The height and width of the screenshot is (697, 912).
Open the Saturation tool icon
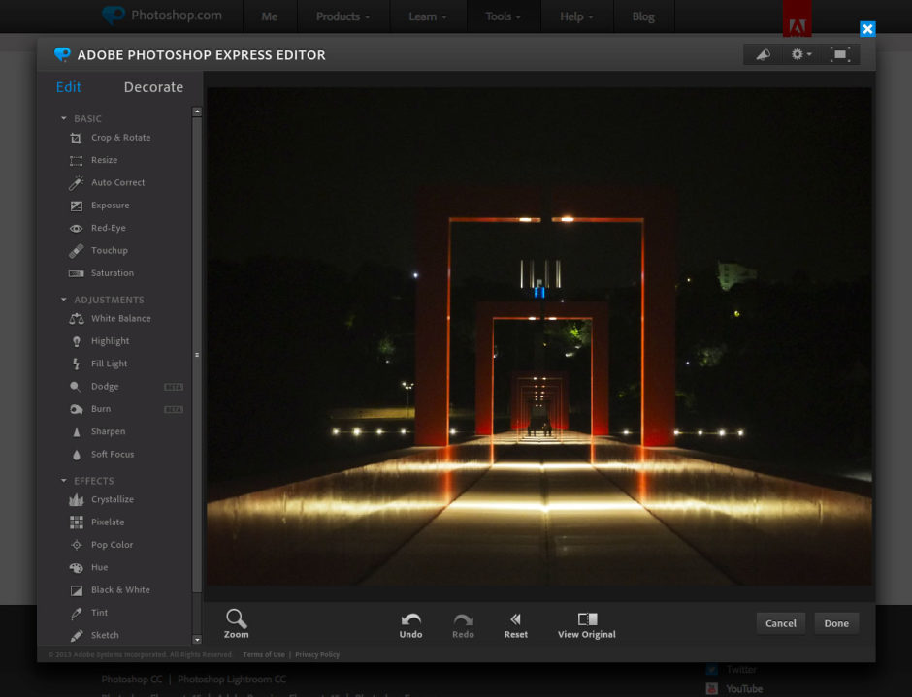point(77,273)
